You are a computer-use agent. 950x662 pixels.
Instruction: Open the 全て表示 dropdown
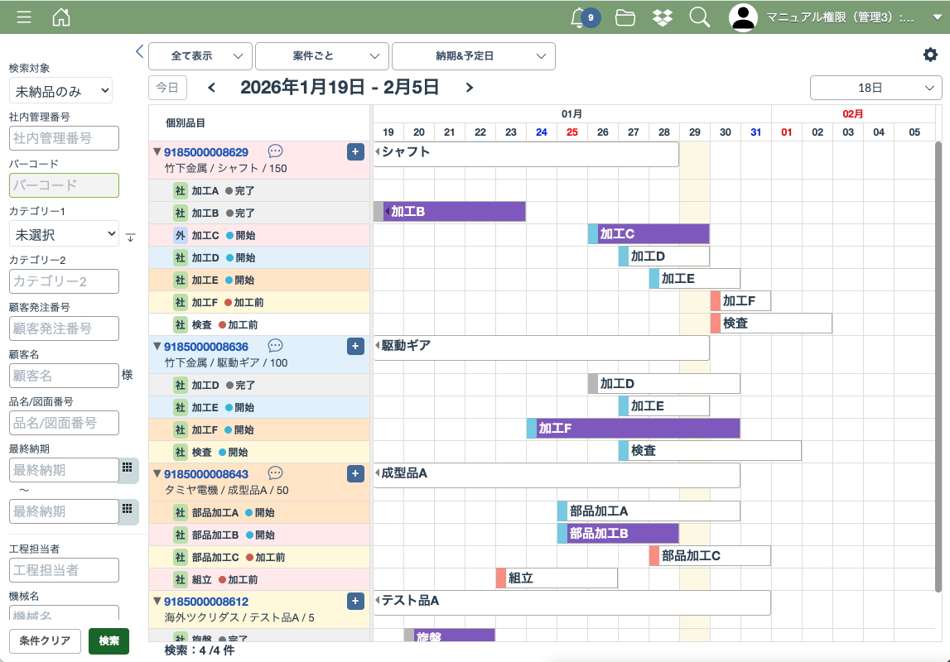tap(200, 56)
